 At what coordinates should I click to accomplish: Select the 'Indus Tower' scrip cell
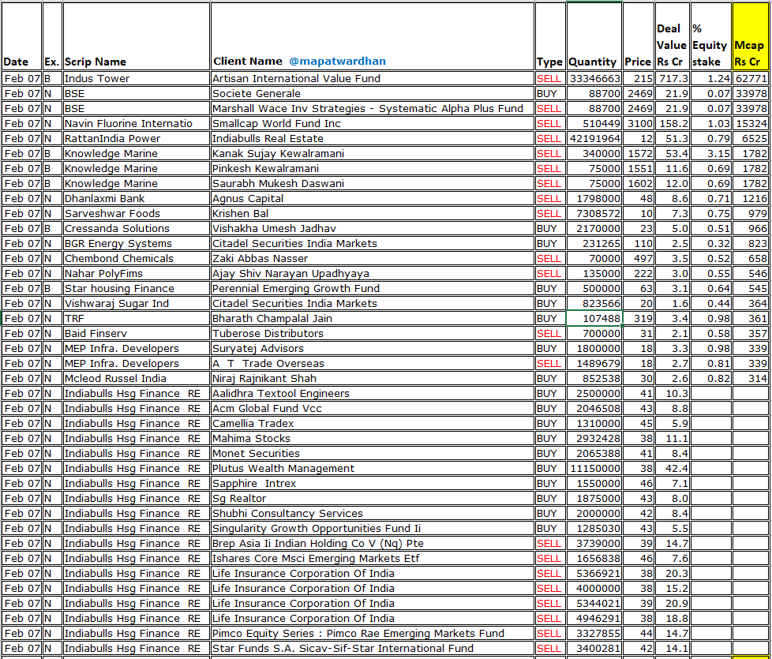click(137, 78)
